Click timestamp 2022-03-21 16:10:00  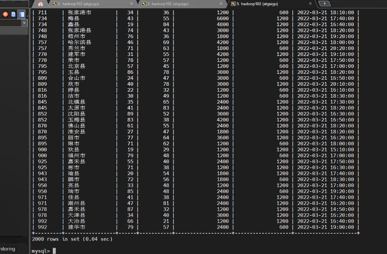[x=325, y=90]
